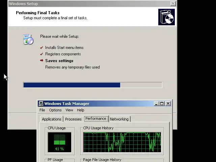
Task: Open the Options menu in Task Manager
Action: point(55,110)
